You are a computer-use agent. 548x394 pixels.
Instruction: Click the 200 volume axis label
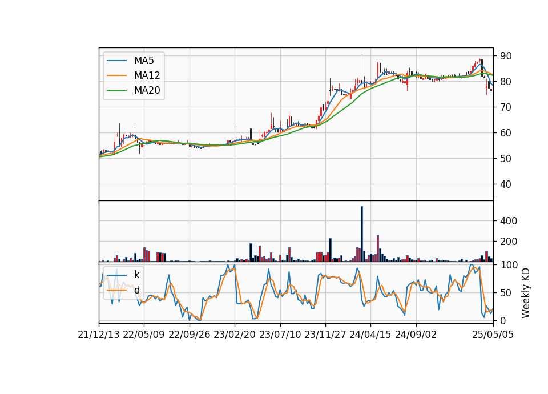tap(509, 241)
